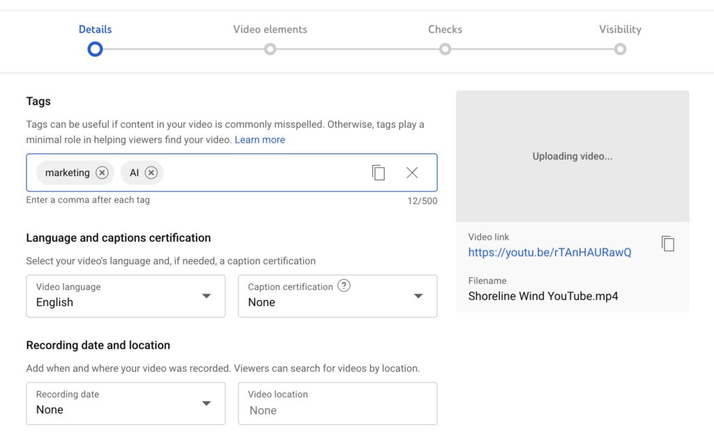Copy all tags using the copy icon

pos(379,172)
